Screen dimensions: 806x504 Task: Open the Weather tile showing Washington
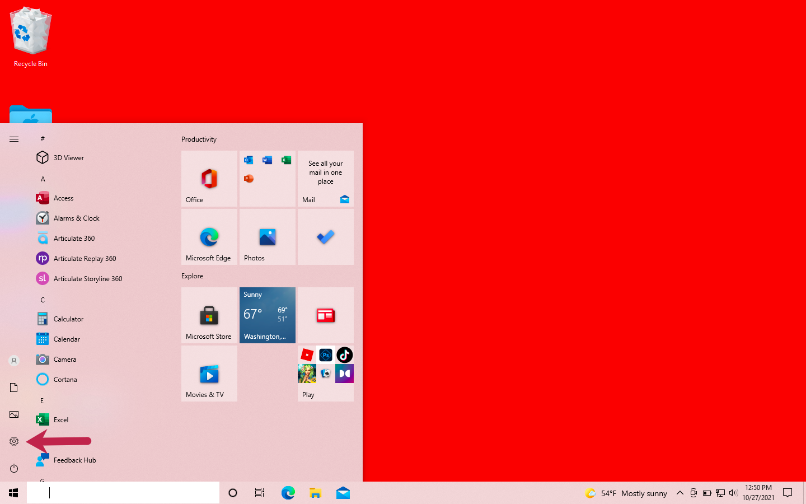[268, 315]
